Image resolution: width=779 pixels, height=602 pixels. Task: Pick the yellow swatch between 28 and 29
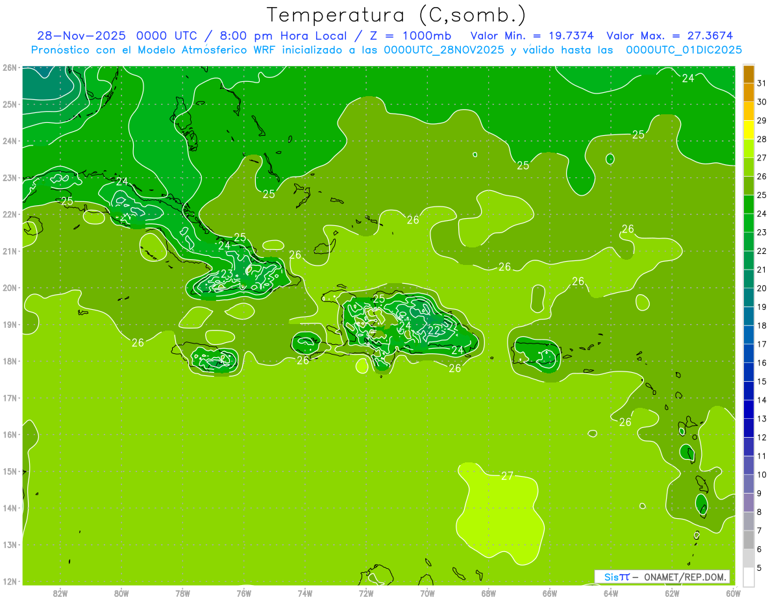(748, 130)
